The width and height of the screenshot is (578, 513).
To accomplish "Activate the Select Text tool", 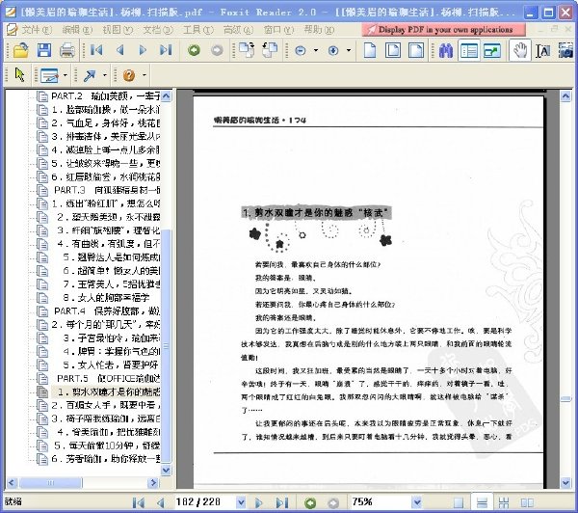I will tap(543, 51).
